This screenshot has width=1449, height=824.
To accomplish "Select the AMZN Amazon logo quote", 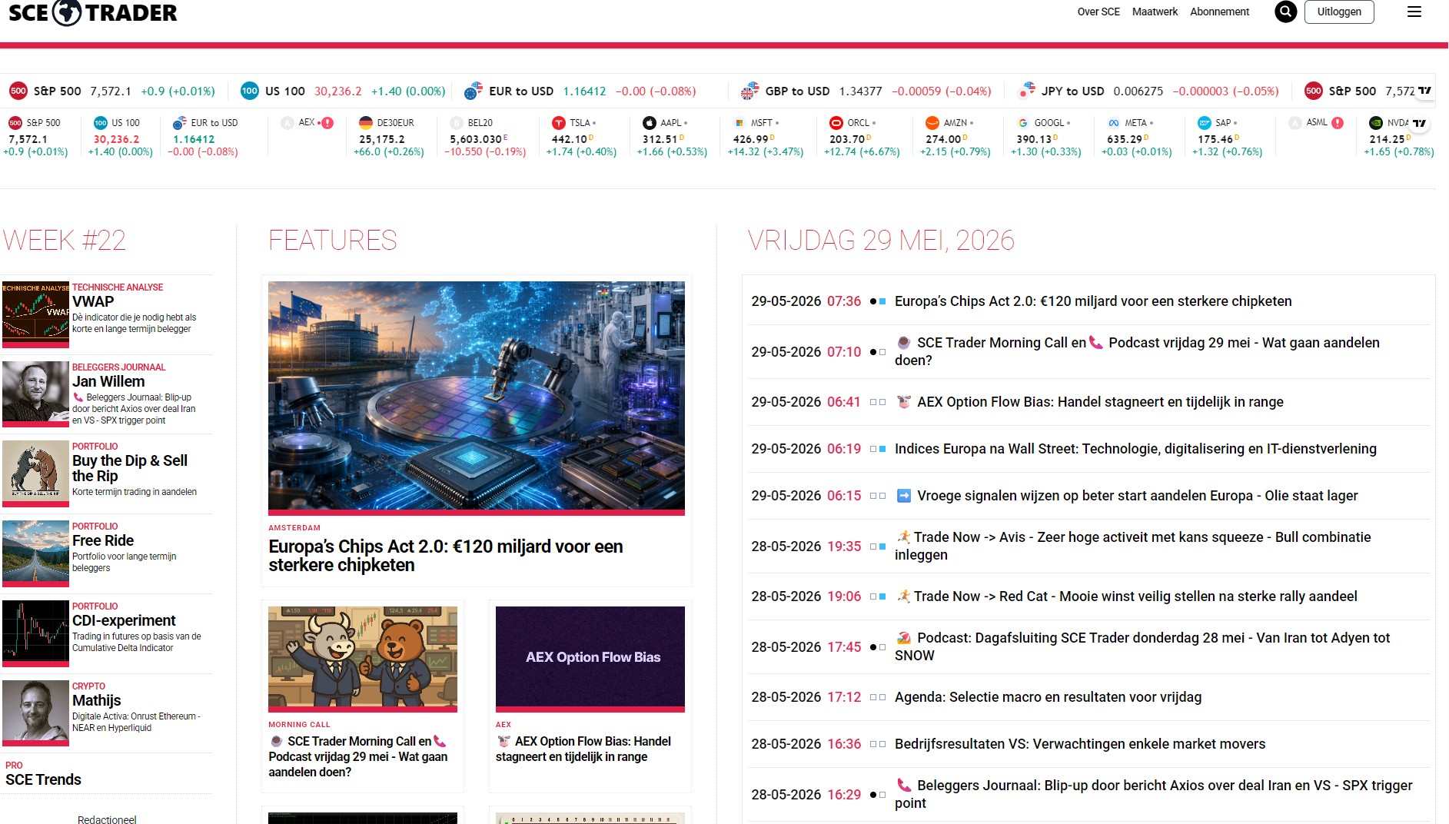I will coord(932,123).
